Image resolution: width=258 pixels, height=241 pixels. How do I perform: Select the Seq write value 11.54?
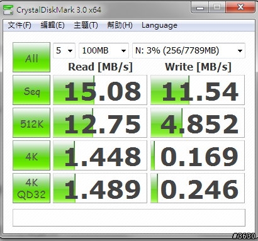pos(198,90)
